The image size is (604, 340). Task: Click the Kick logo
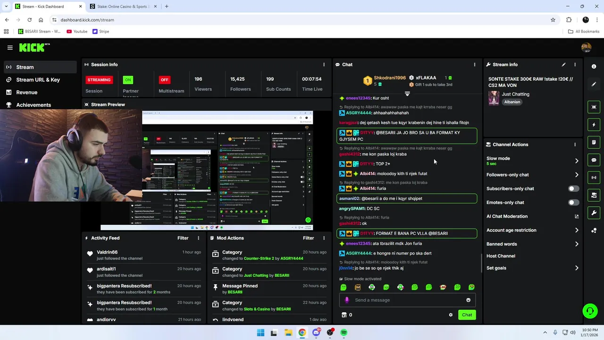click(x=34, y=47)
